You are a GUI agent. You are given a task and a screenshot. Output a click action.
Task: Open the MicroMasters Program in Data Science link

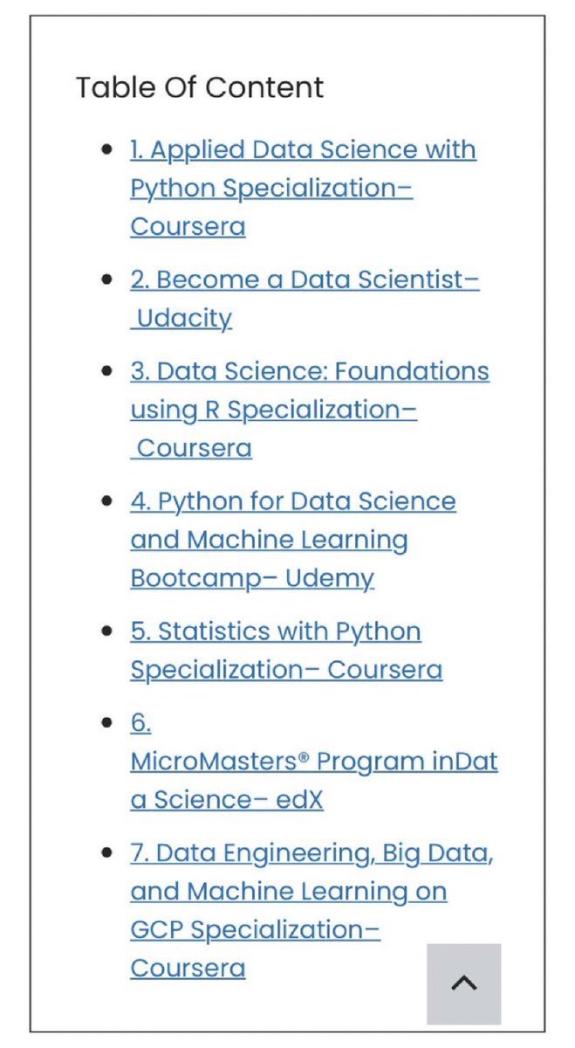tap(314, 762)
